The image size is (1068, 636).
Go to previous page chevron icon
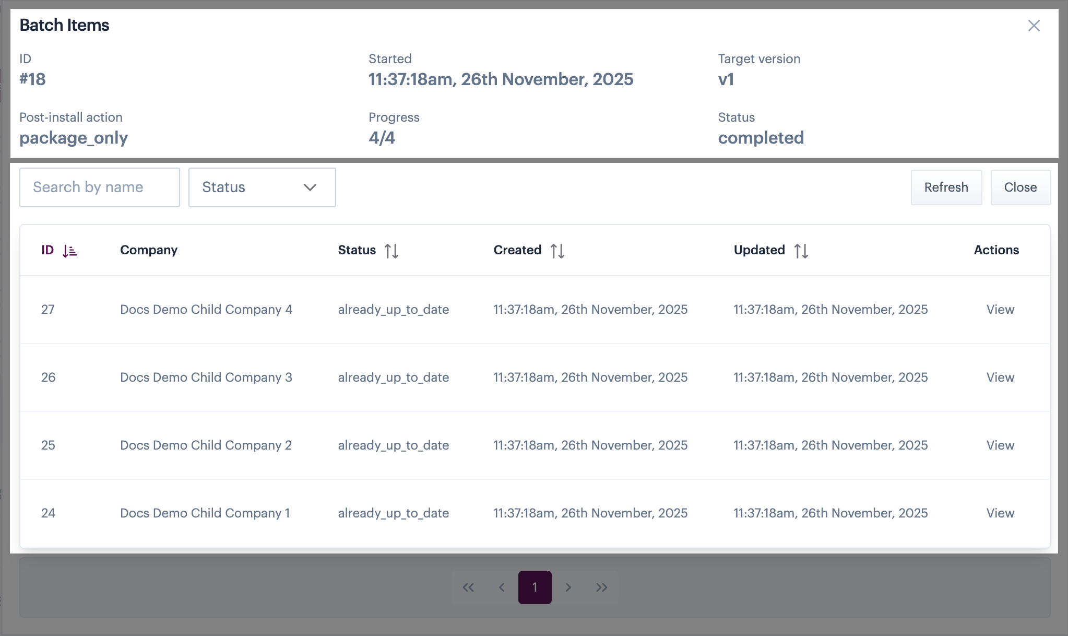(502, 587)
